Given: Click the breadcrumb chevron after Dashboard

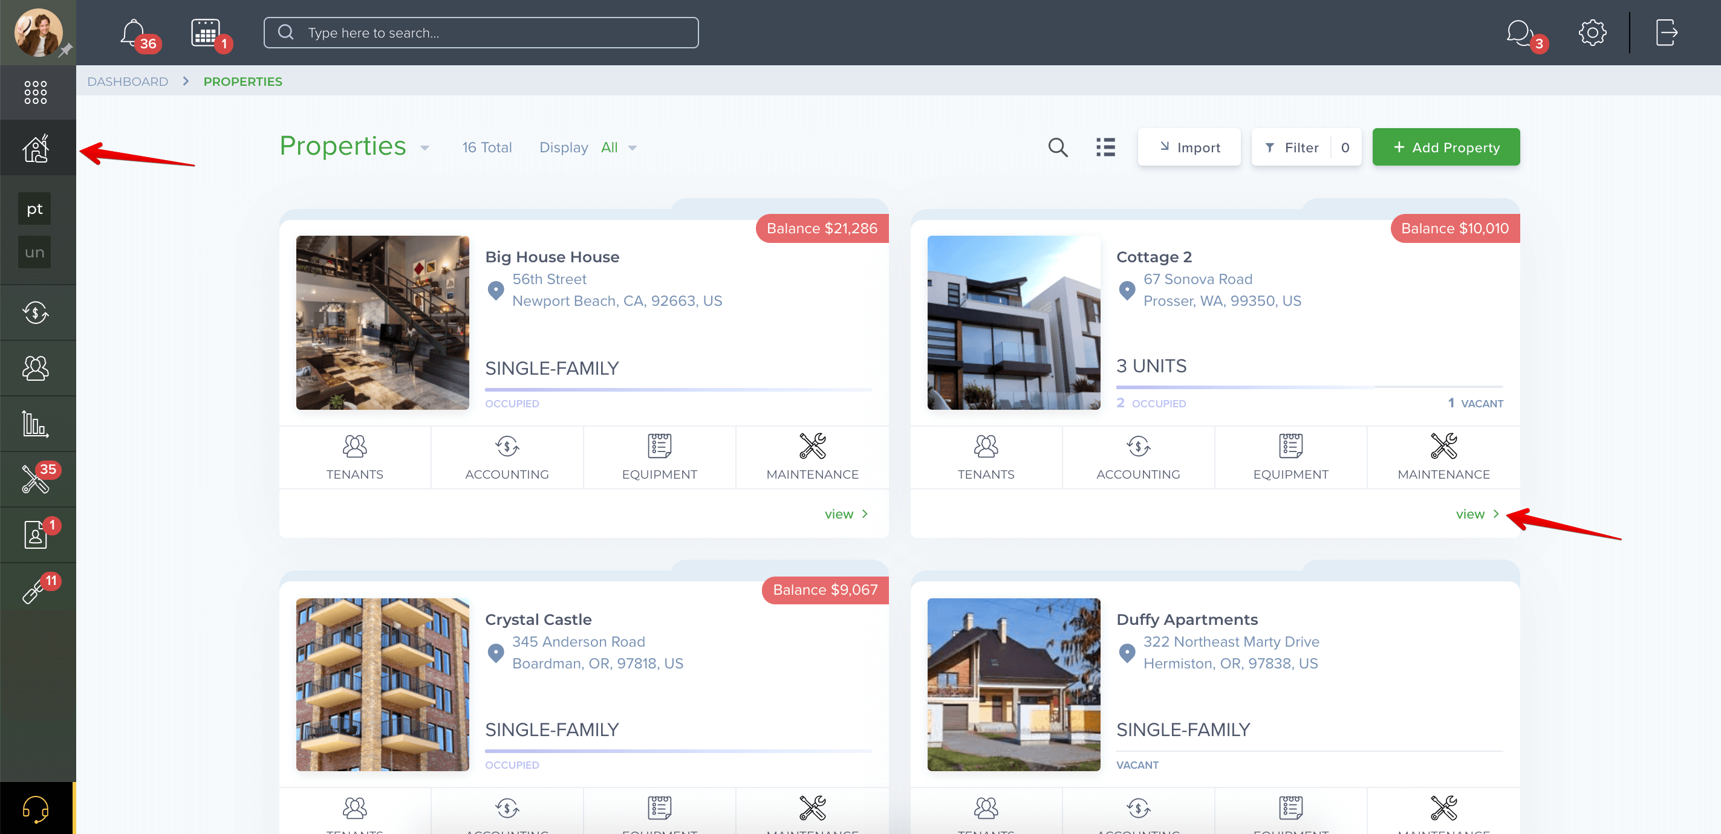Looking at the screenshot, I should 186,81.
